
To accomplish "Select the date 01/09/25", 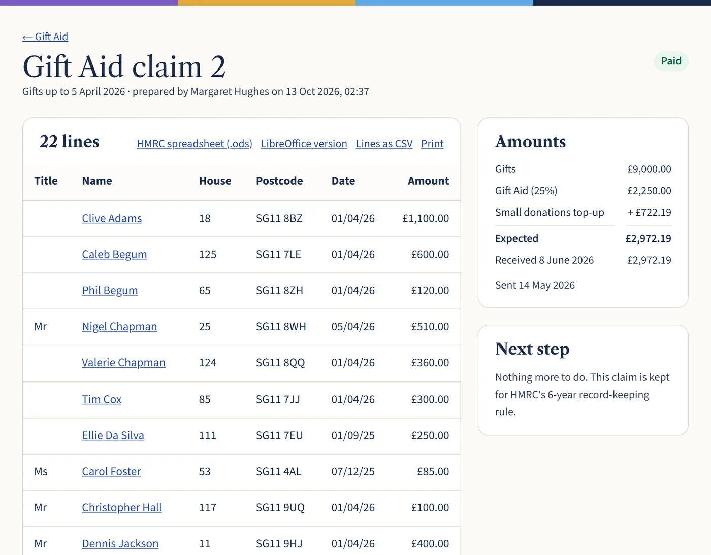I will (353, 435).
